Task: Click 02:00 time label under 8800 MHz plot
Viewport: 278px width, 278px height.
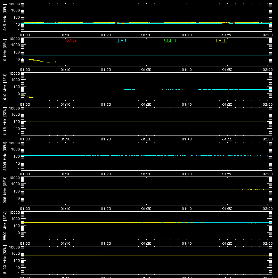Action: (x=268, y=244)
